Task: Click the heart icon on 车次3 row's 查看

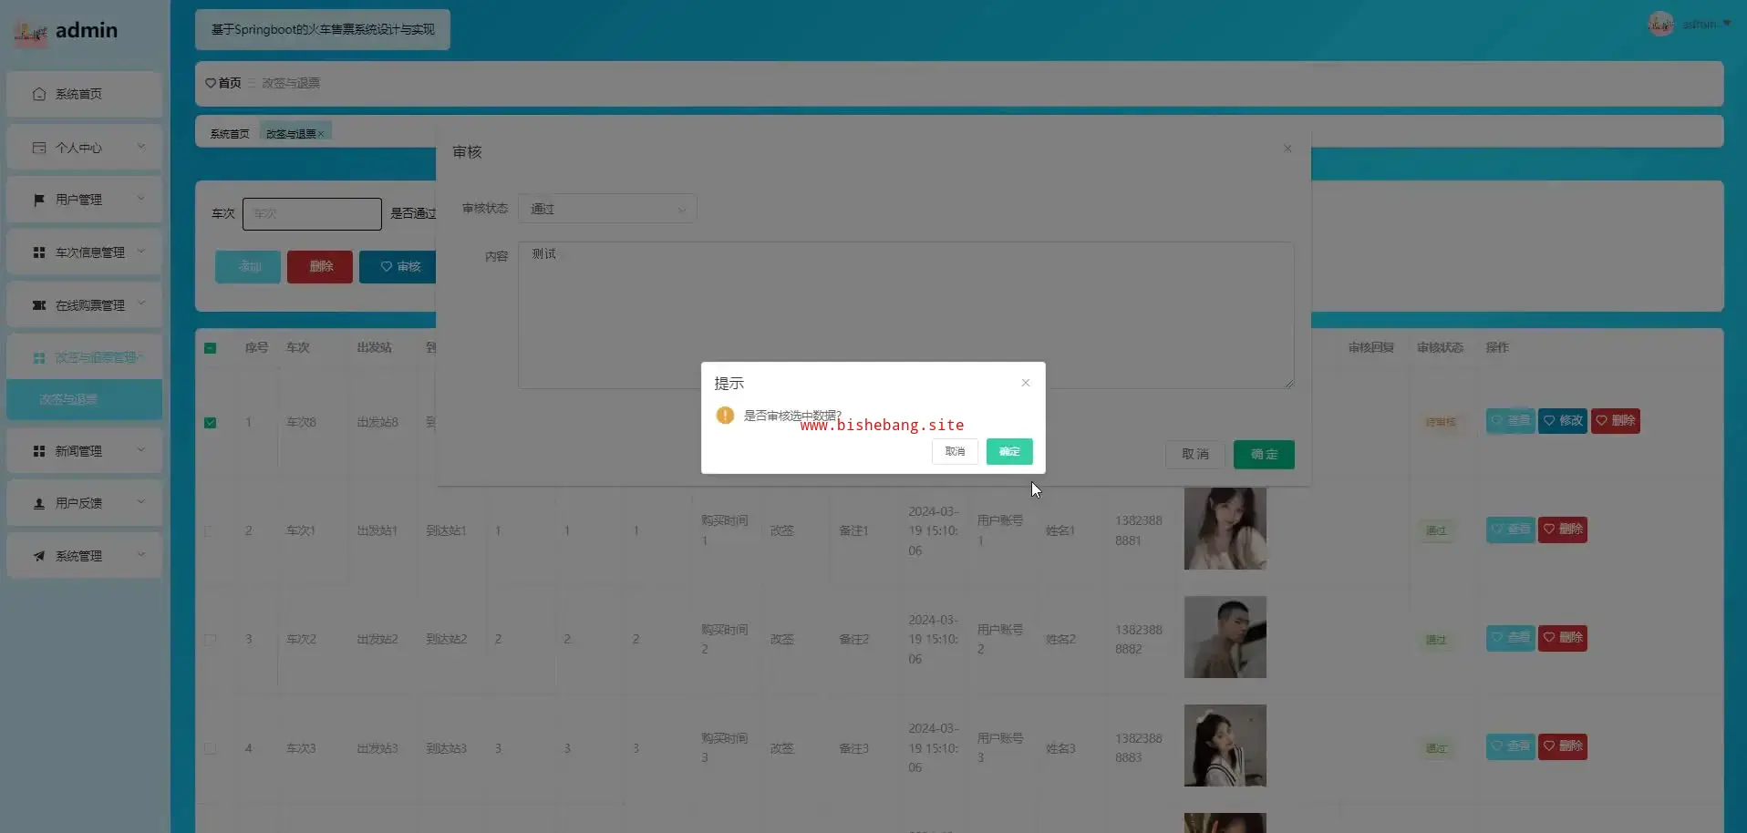Action: (x=1497, y=746)
